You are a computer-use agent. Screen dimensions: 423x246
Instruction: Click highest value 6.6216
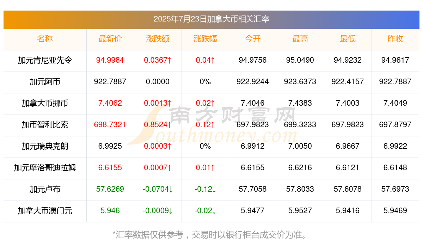(x=300, y=168)
